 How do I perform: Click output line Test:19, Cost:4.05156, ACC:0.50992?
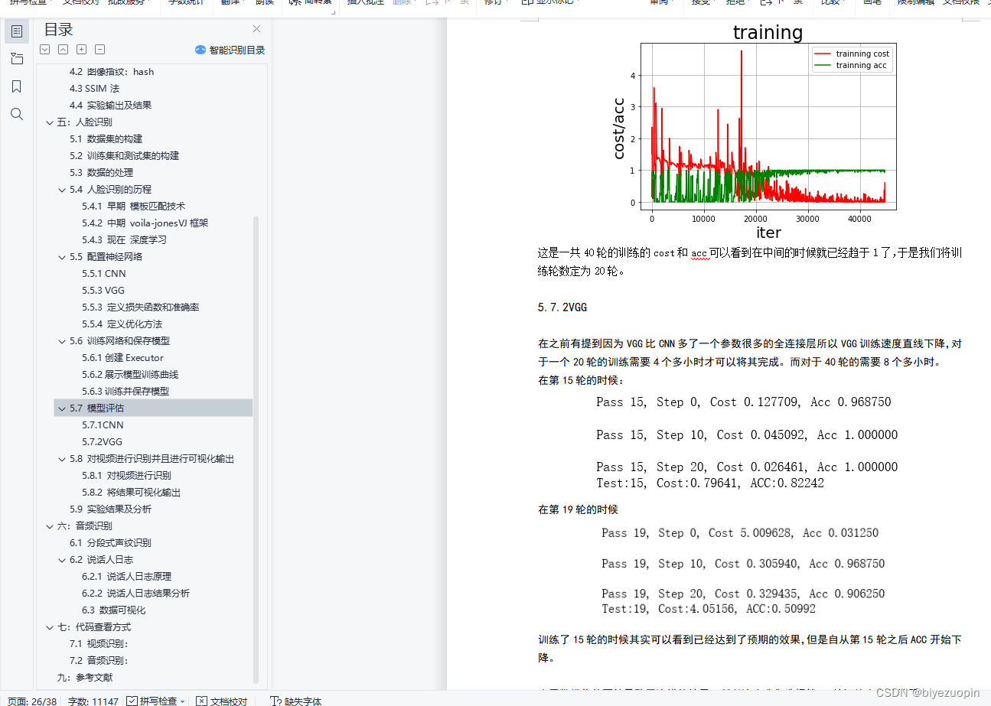pyautogui.click(x=709, y=609)
